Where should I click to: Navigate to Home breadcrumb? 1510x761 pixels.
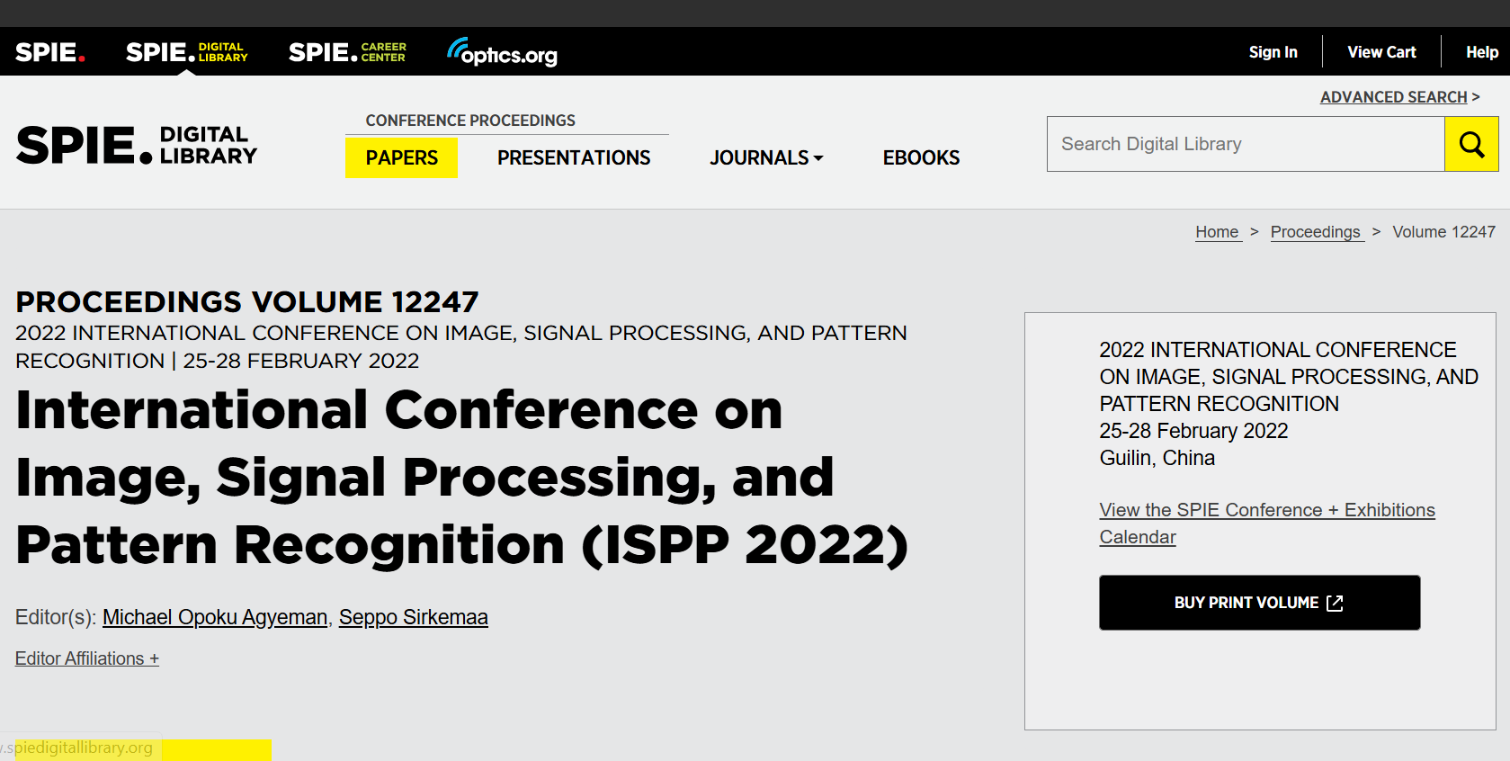(1218, 232)
